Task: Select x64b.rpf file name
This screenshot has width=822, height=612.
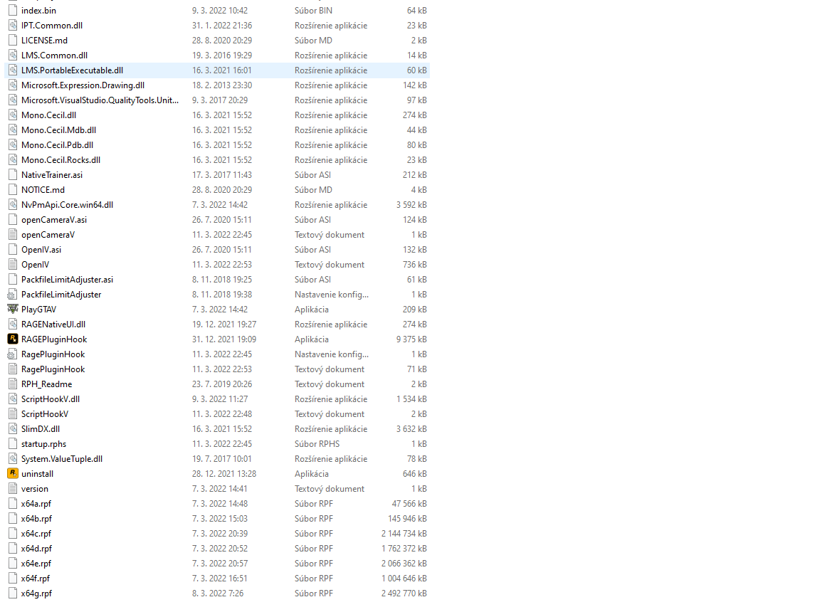Action: click(37, 519)
